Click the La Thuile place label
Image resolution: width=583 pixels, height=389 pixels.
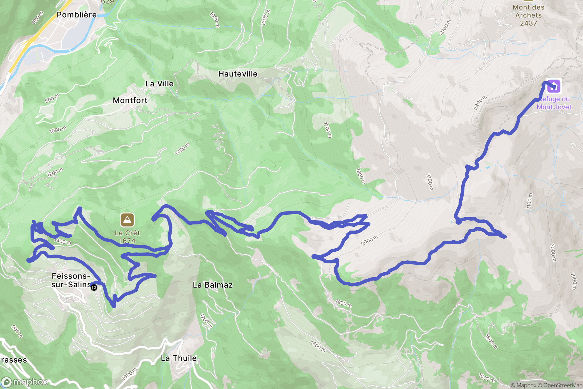(179, 358)
